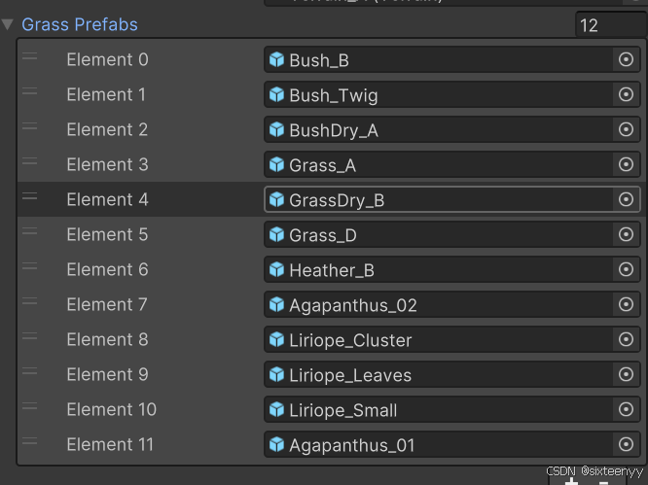Click the Grass_D prefab cube icon
The image size is (648, 485).
(x=276, y=235)
